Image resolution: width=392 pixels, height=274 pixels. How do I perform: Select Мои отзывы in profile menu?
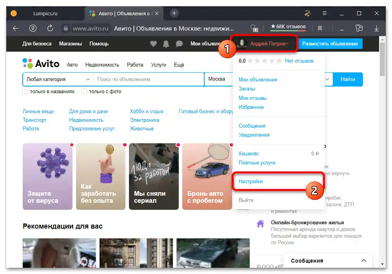tap(252, 98)
